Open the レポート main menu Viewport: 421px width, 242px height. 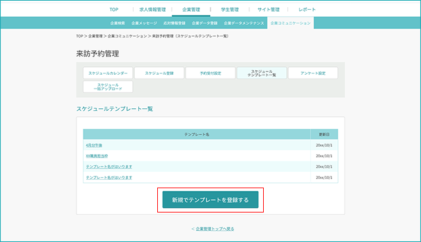coord(307,9)
